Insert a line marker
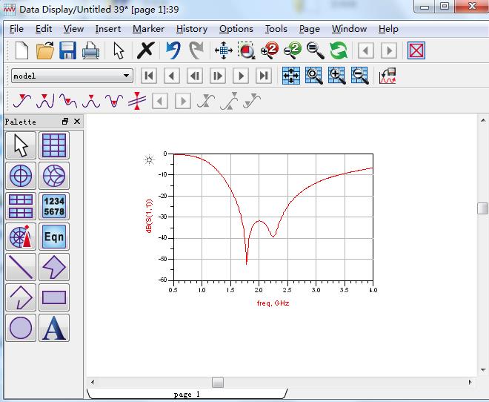489x402 pixels. [x=137, y=101]
